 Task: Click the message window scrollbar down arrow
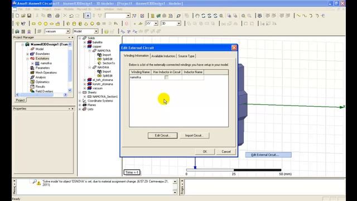(175, 192)
